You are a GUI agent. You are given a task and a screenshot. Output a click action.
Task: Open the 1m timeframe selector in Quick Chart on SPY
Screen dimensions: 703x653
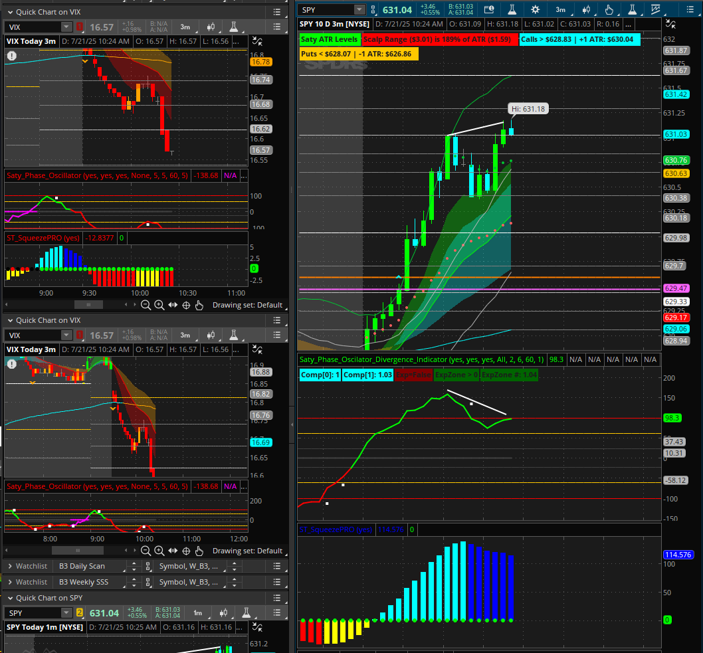pyautogui.click(x=198, y=612)
